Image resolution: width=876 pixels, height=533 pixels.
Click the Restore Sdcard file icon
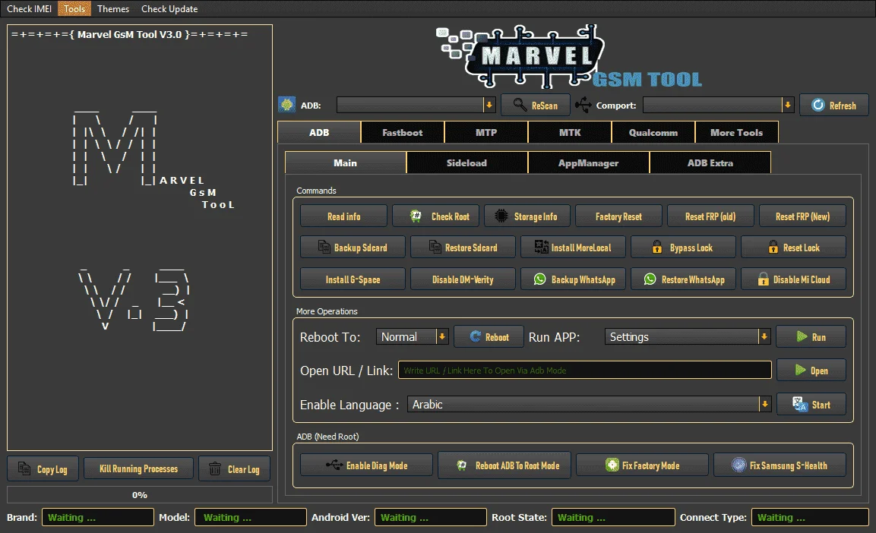[435, 247]
